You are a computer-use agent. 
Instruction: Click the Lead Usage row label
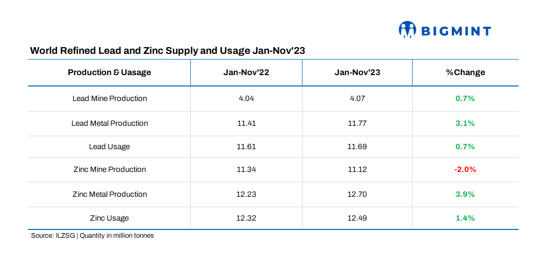pyautogui.click(x=109, y=147)
